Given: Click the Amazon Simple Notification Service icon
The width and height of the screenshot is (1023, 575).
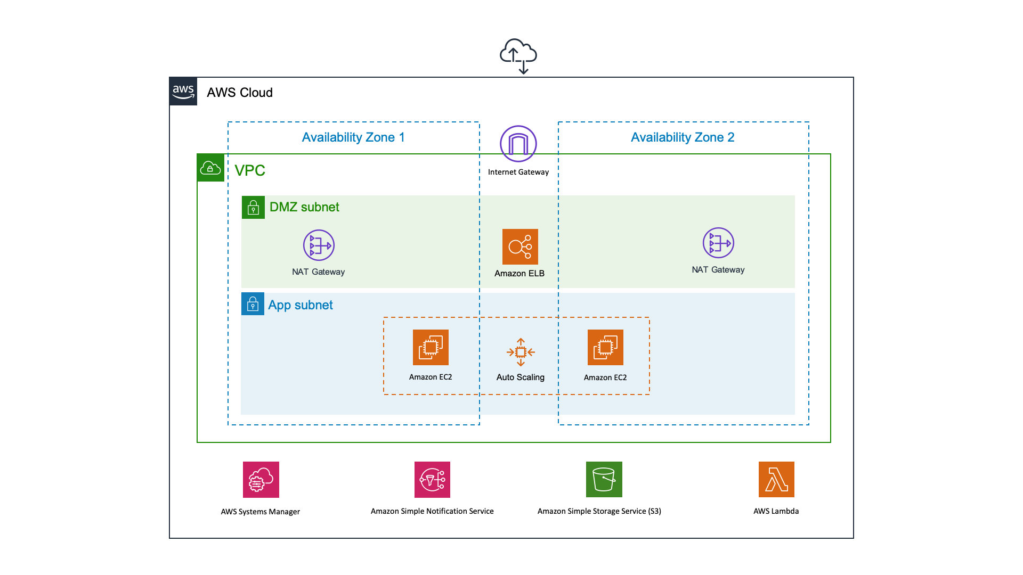Looking at the screenshot, I should (432, 480).
